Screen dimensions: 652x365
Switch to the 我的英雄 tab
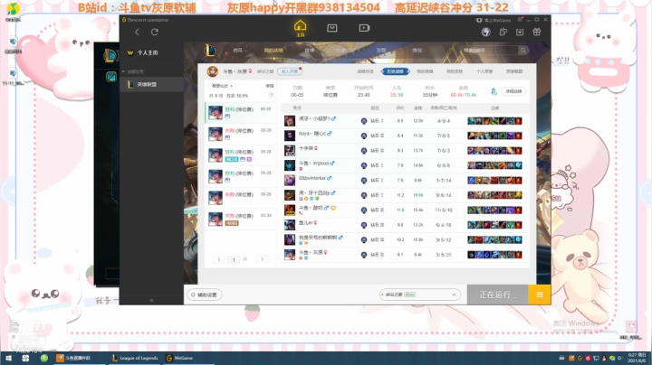(x=425, y=71)
